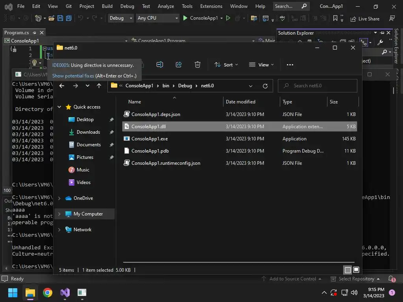Expand the Network tree node

59,230
